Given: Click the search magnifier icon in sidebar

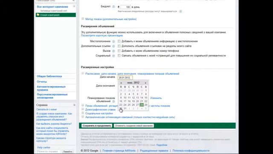Looking at the screenshot, I should 73,1.
